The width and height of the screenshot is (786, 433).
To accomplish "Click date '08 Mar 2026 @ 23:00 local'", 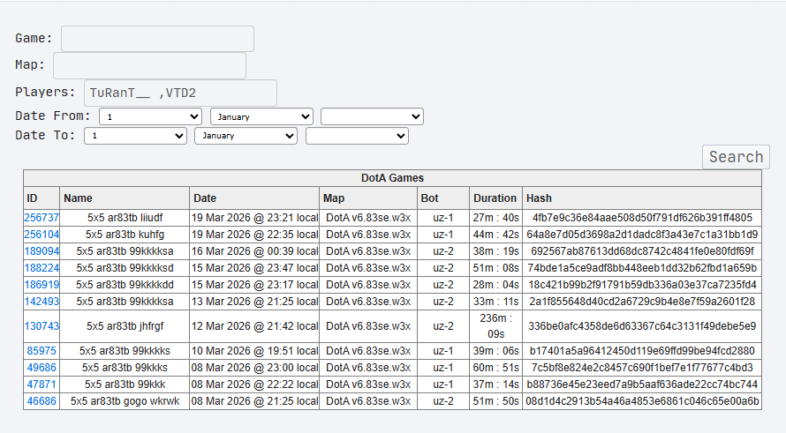I will 254,368.
